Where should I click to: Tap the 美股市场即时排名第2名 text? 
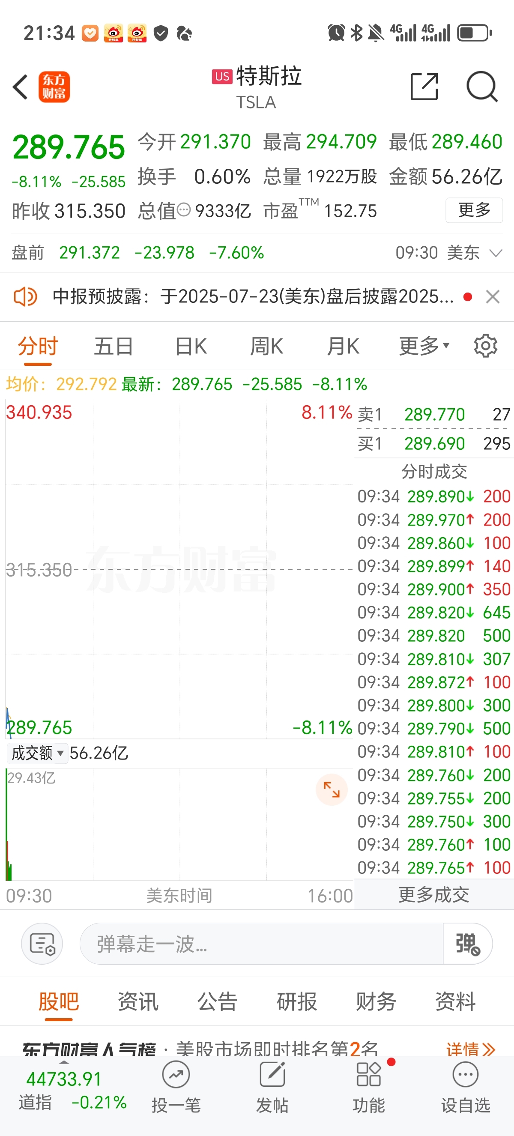coord(277,1049)
